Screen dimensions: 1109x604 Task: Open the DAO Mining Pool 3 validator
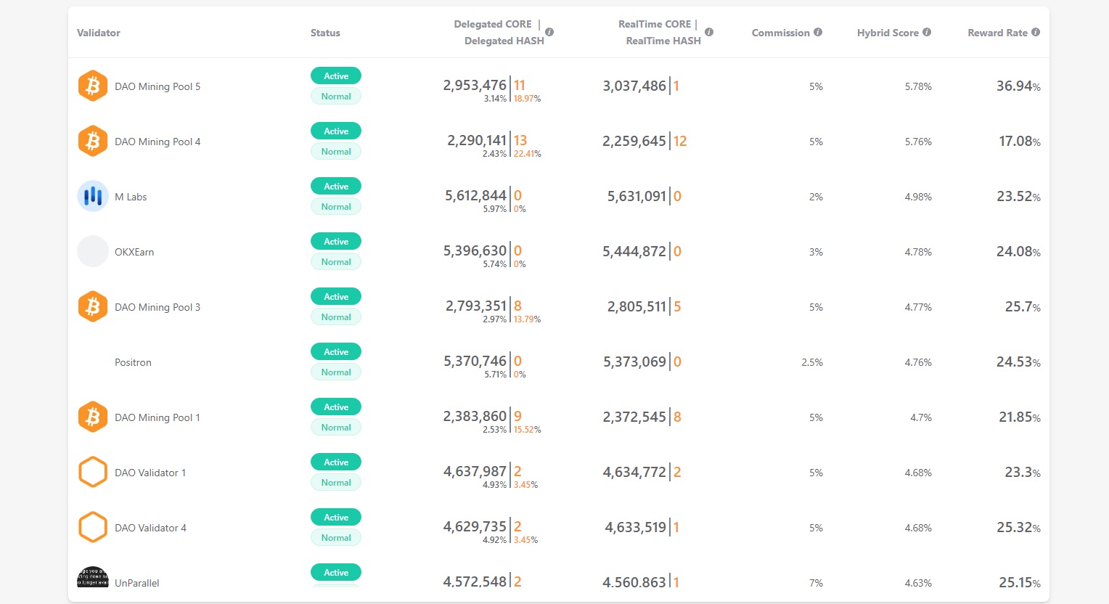[157, 307]
